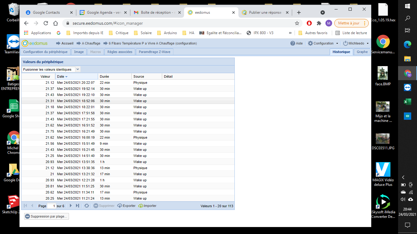Image resolution: width=417 pixels, height=234 pixels.
Task: Bookmark this page with star icon
Action: pos(297,23)
